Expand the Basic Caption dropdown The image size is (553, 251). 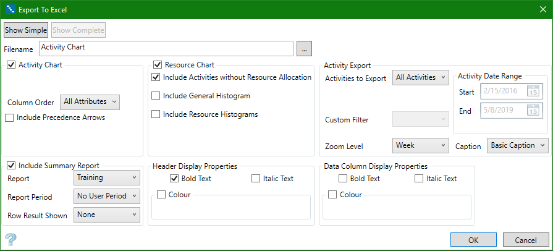[517, 146]
